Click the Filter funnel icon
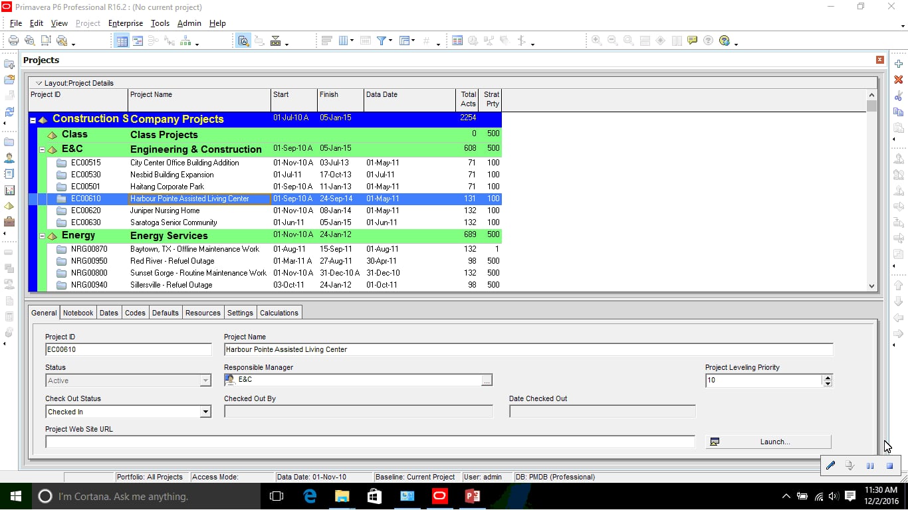 [x=382, y=41]
